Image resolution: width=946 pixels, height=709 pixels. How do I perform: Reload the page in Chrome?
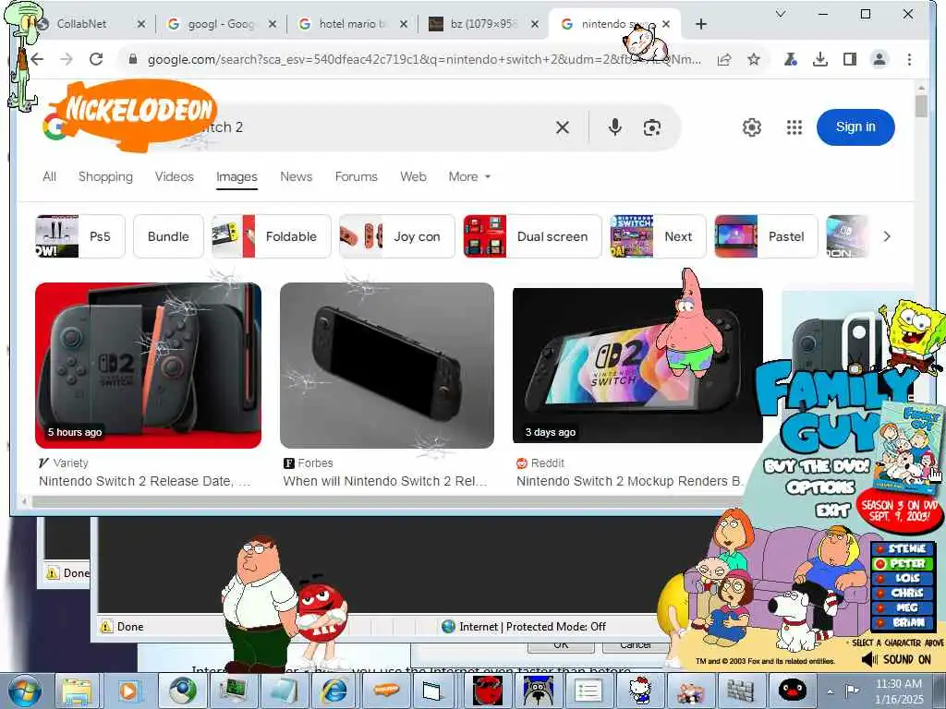[96, 59]
